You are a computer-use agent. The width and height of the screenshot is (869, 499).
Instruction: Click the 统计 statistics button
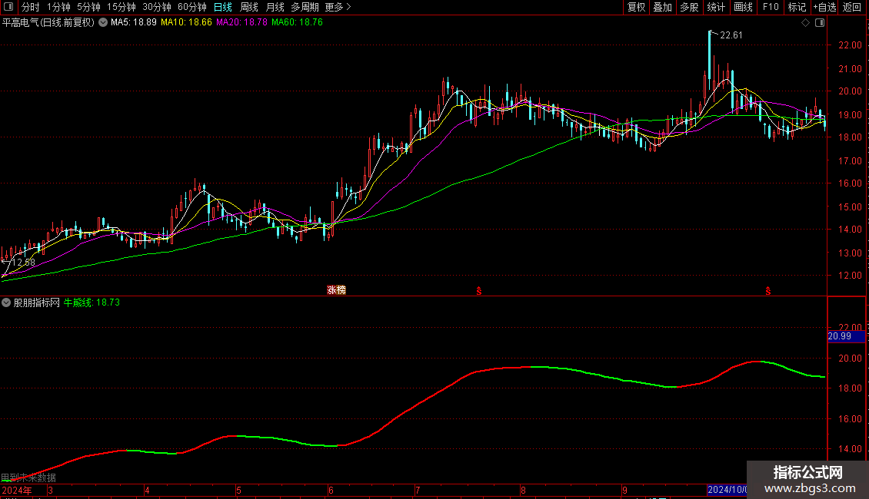pyautogui.click(x=716, y=7)
